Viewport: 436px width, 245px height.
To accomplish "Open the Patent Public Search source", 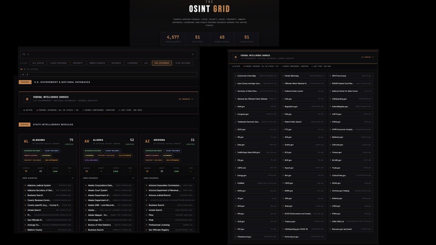I will point(303,122).
